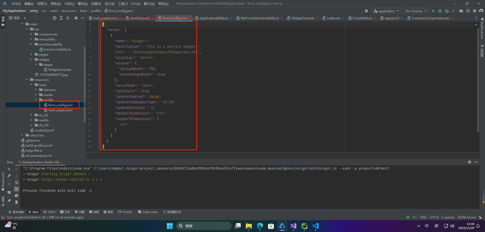Open File Explorer from taskbar

(249, 226)
